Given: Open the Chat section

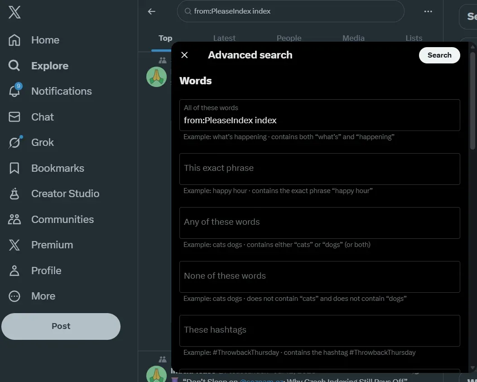Looking at the screenshot, I should click(x=42, y=116).
